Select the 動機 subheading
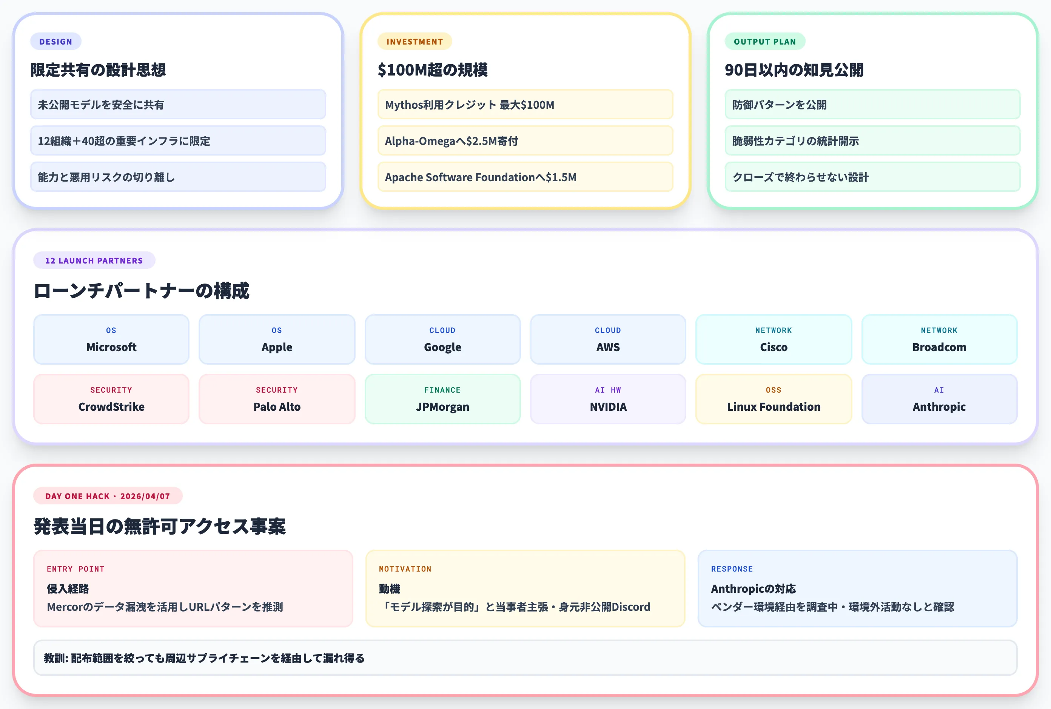Screen dimensions: 1051x709 tap(390, 589)
